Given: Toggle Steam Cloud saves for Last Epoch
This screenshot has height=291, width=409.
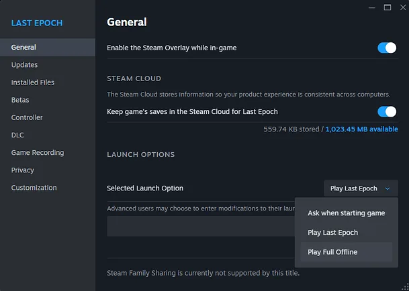Looking at the screenshot, I should point(387,112).
